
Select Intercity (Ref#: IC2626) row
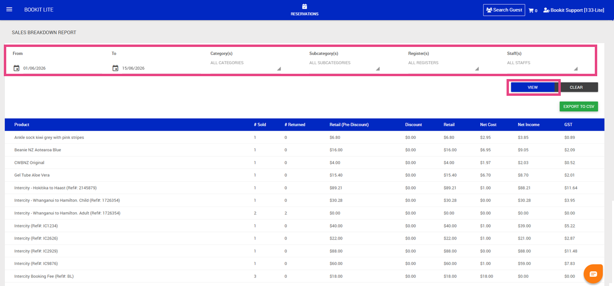click(x=305, y=238)
